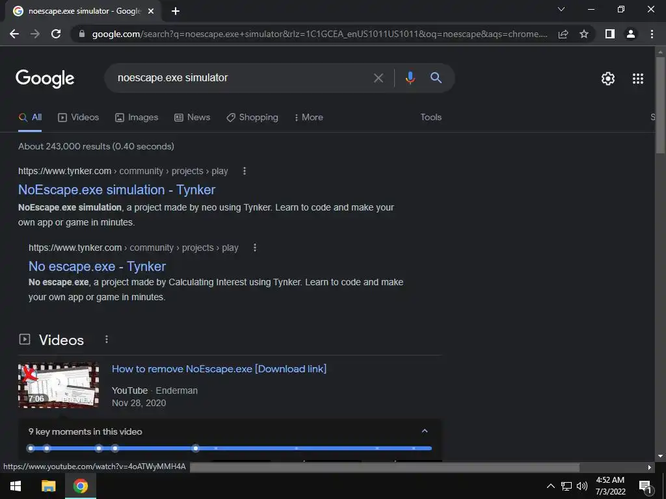Open search Tools options
This screenshot has height=499, width=666.
431,117
